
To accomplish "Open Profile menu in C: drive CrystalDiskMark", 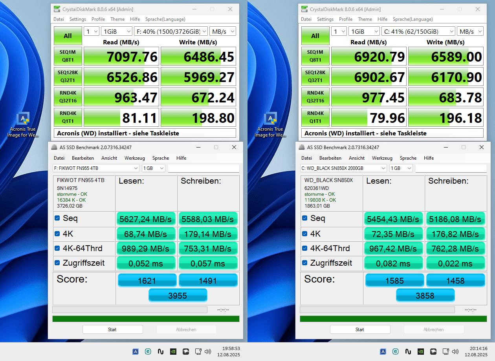I will click(346, 19).
